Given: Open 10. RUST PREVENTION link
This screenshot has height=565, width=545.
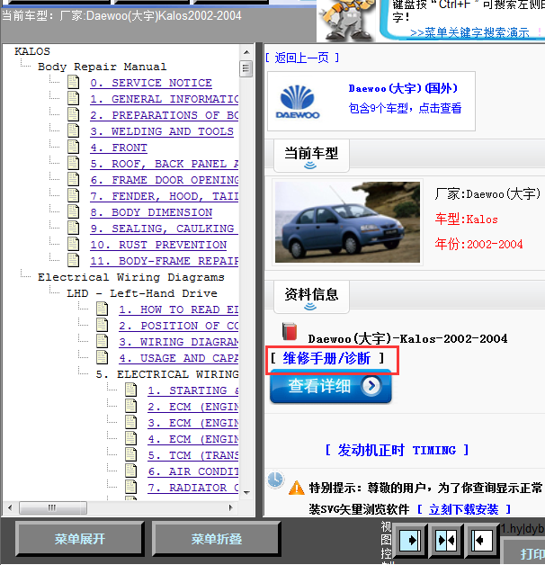Looking at the screenshot, I should point(158,245).
